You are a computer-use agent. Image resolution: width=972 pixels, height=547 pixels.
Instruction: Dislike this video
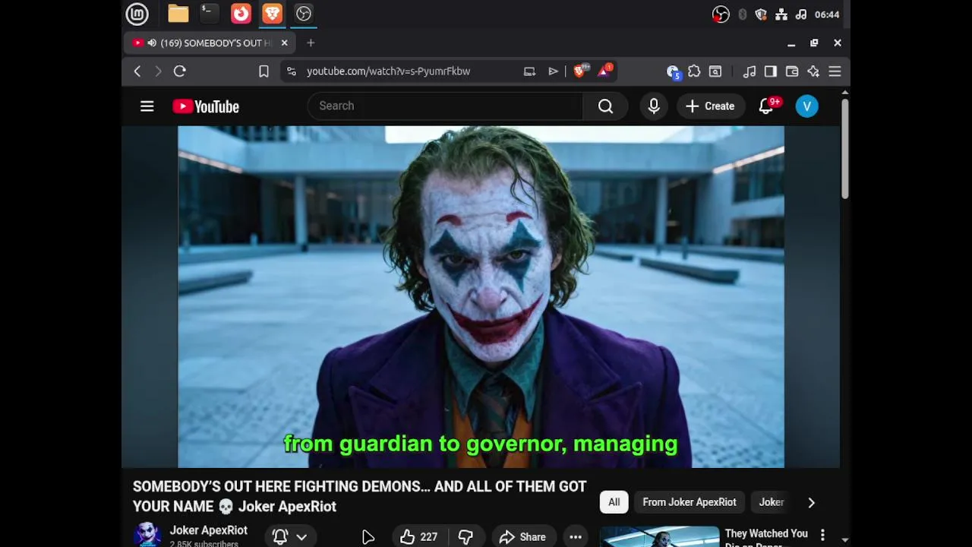pyautogui.click(x=465, y=537)
